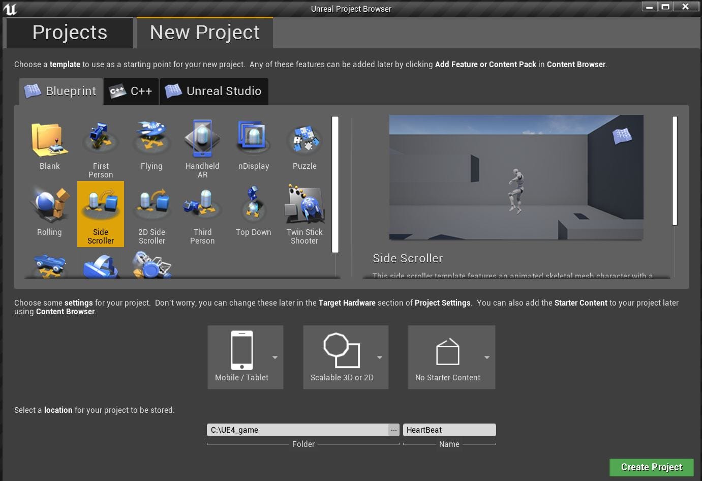Open the graphics quality dropdown

click(380, 357)
